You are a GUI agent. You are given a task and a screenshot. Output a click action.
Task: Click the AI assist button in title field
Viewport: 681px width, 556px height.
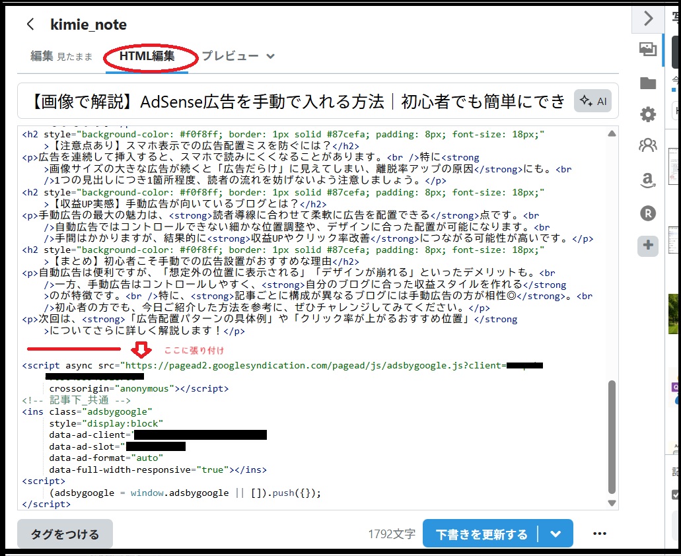tap(593, 101)
